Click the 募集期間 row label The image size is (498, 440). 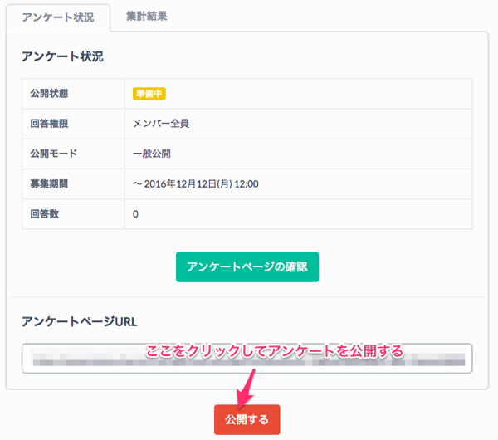pyautogui.click(x=51, y=183)
